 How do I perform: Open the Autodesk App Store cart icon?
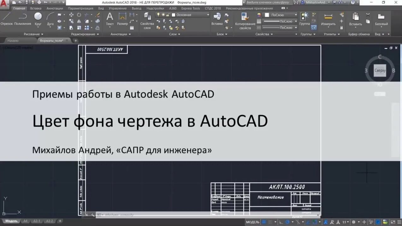pos(334,2)
